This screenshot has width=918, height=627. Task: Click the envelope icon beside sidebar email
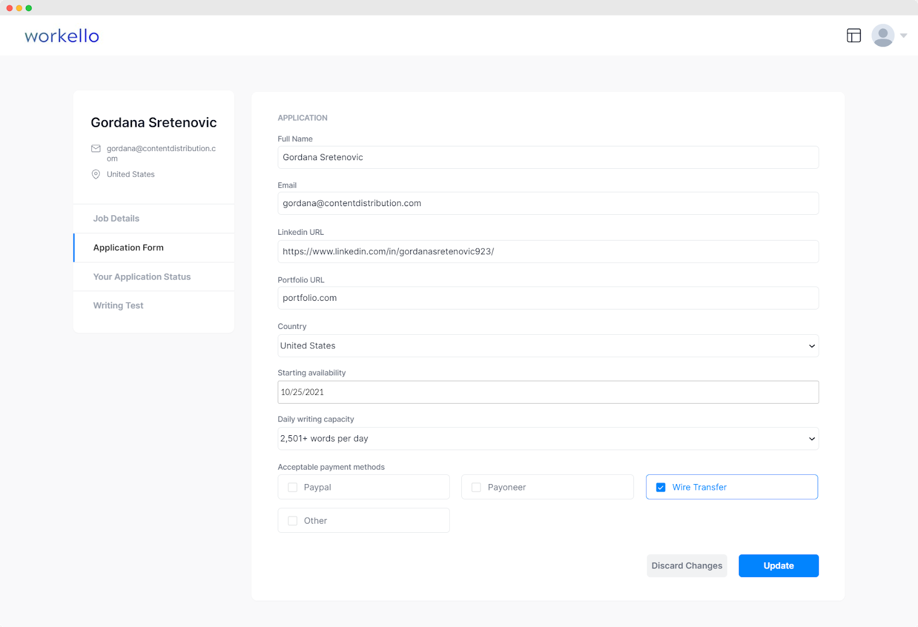[x=96, y=149]
